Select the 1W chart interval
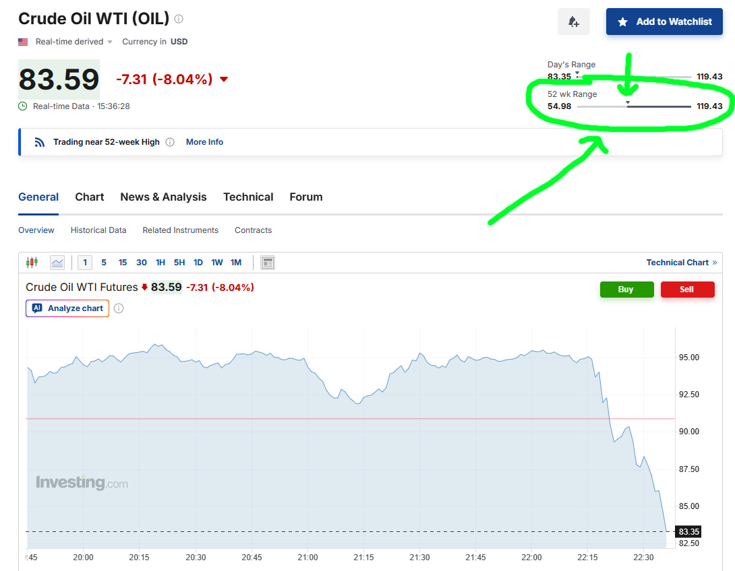Screen dimensions: 735x571 pos(217,263)
